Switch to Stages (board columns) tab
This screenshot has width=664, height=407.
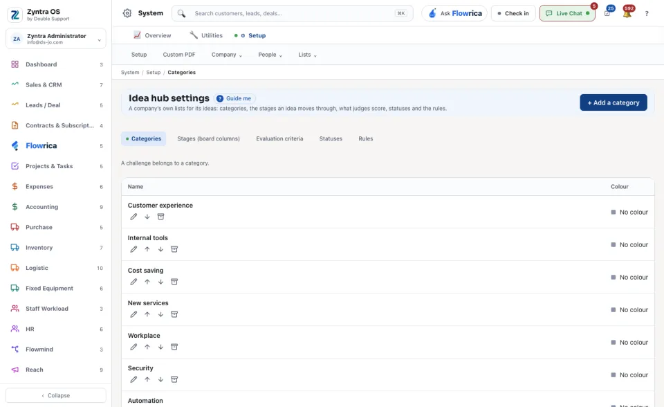point(208,138)
